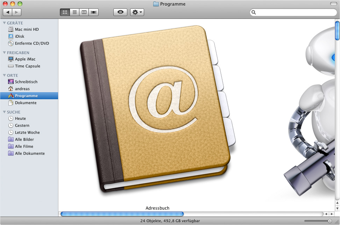
Task: Click the Entfernte CD/DVD label
Action: 32,43
